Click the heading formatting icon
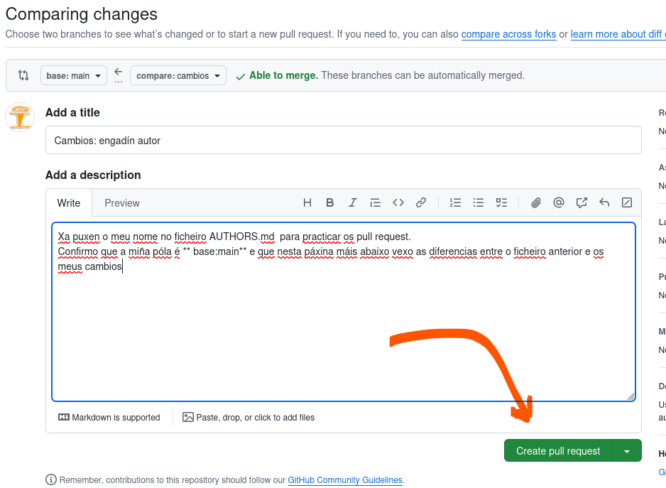666x488 pixels. 307,202
